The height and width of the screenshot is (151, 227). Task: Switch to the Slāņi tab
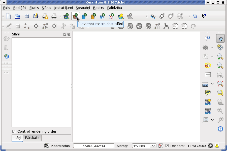point(17,138)
